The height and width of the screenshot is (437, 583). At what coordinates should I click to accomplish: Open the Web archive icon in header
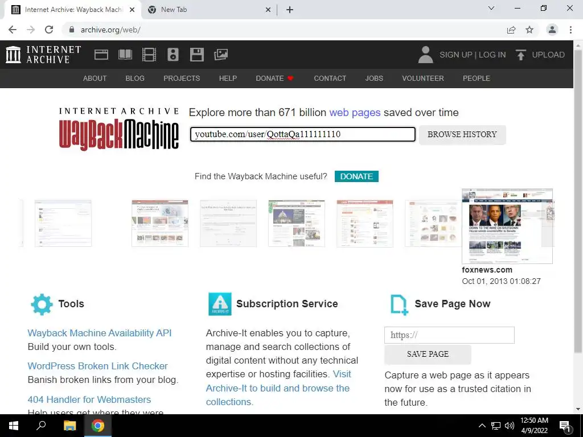click(101, 55)
